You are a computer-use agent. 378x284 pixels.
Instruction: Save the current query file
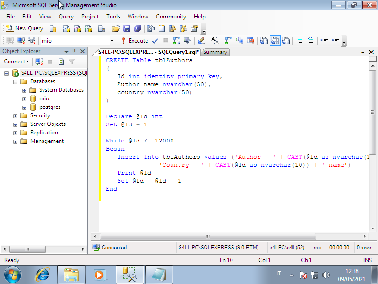[126, 28]
